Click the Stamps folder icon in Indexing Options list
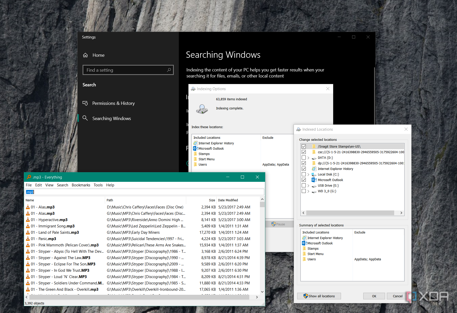Screen dimensions: 457x313 195,154
